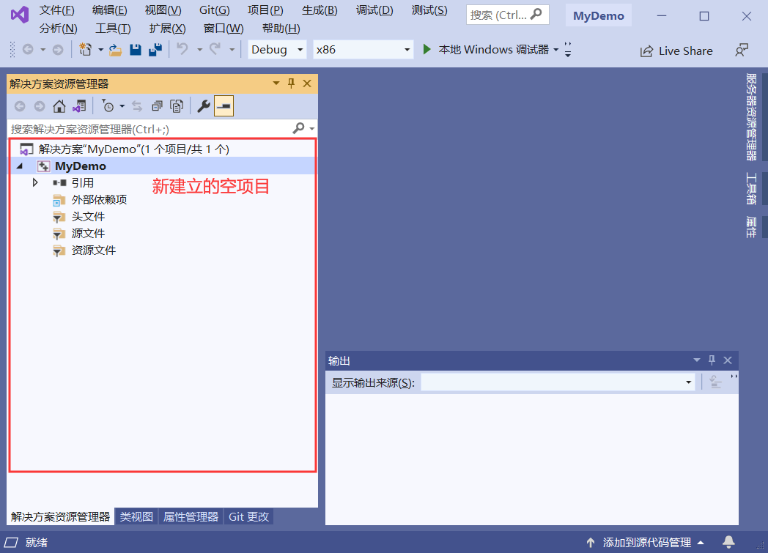Viewport: 768px width, 553px height.
Task: Select the 源文件 folder
Action: click(x=88, y=234)
